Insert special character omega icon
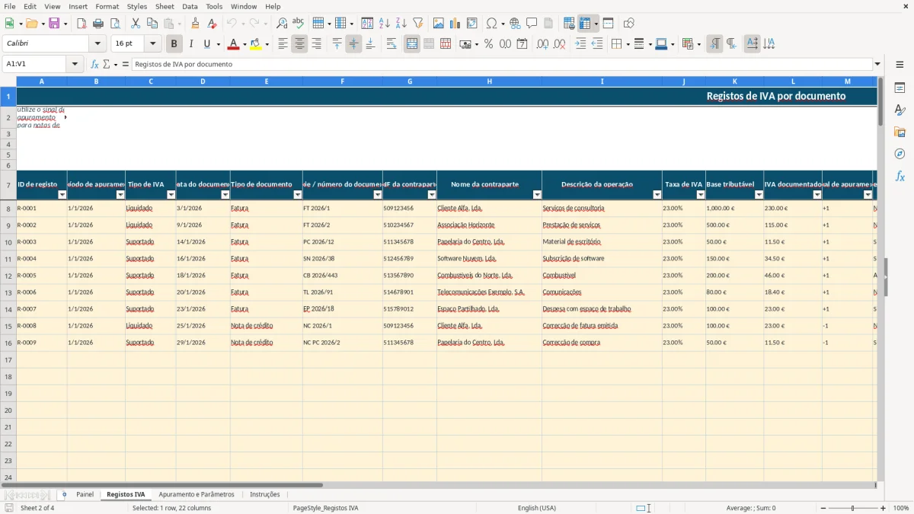Screen dimensions: 914x514 pos(491,24)
